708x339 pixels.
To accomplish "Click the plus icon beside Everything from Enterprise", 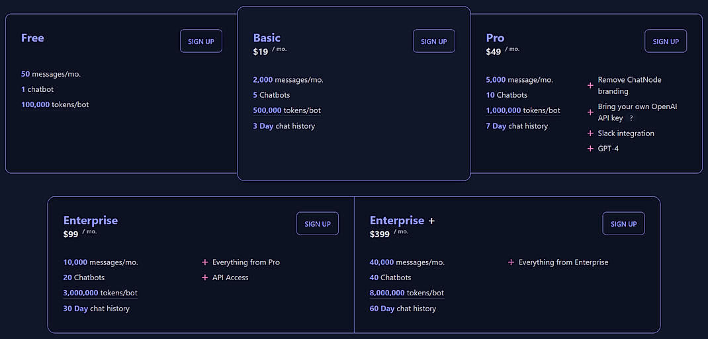I will [511, 262].
